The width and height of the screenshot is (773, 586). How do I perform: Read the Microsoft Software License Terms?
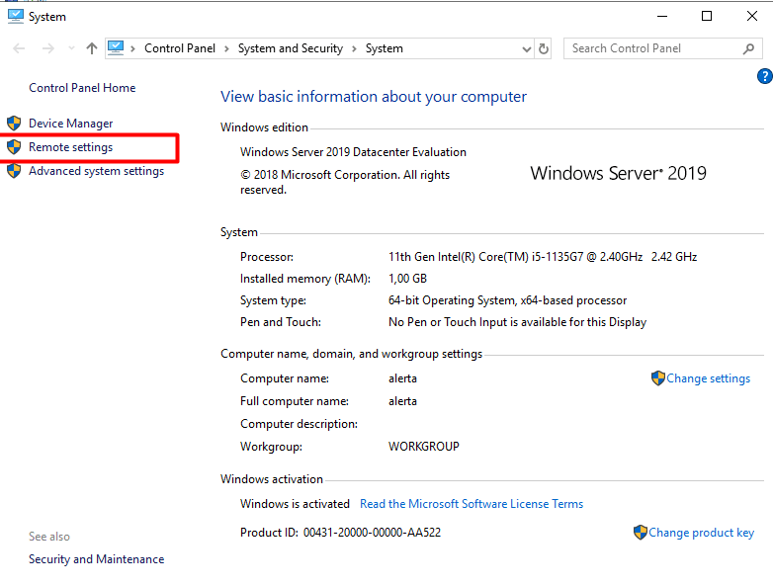tap(472, 504)
